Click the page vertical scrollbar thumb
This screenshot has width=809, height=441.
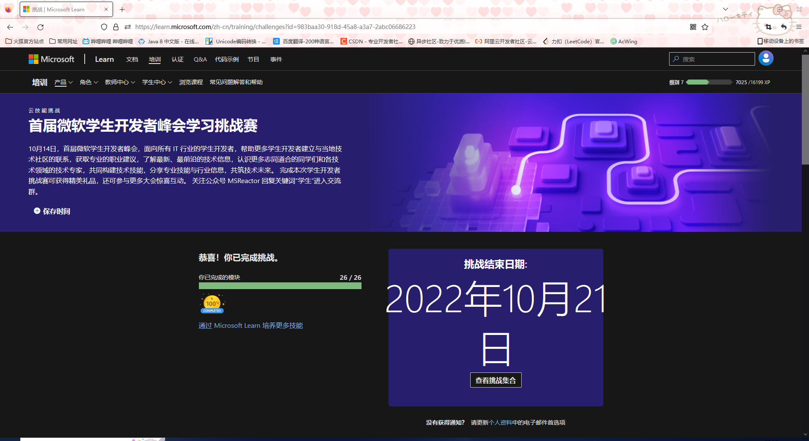805,109
